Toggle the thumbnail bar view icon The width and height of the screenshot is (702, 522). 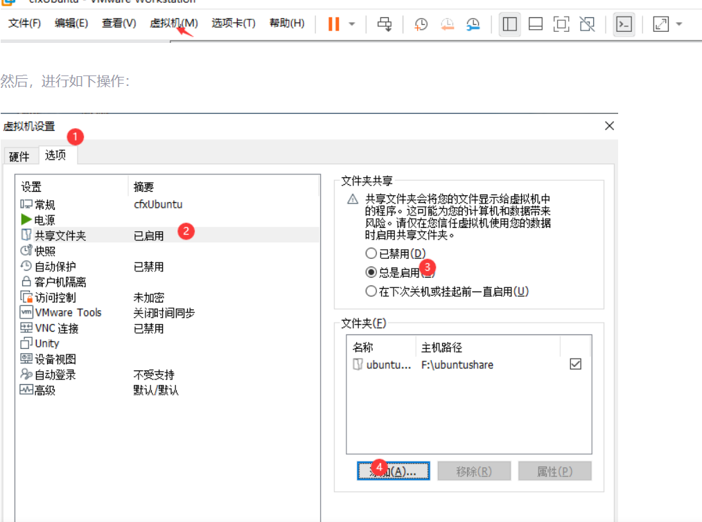pyautogui.click(x=536, y=24)
